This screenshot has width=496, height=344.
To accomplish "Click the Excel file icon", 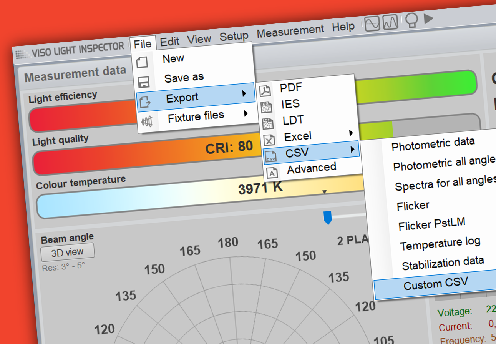I will pyautogui.click(x=269, y=140).
